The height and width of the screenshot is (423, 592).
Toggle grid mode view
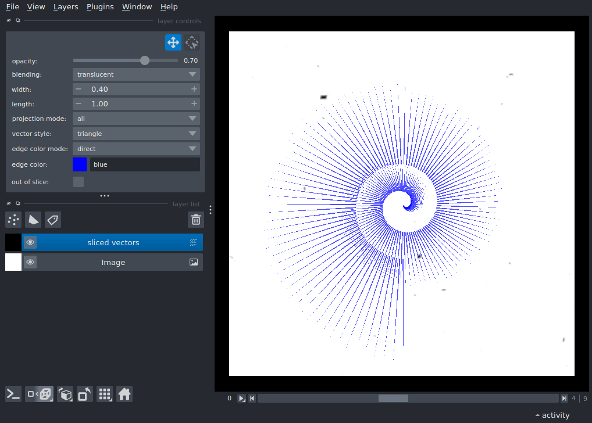point(105,394)
